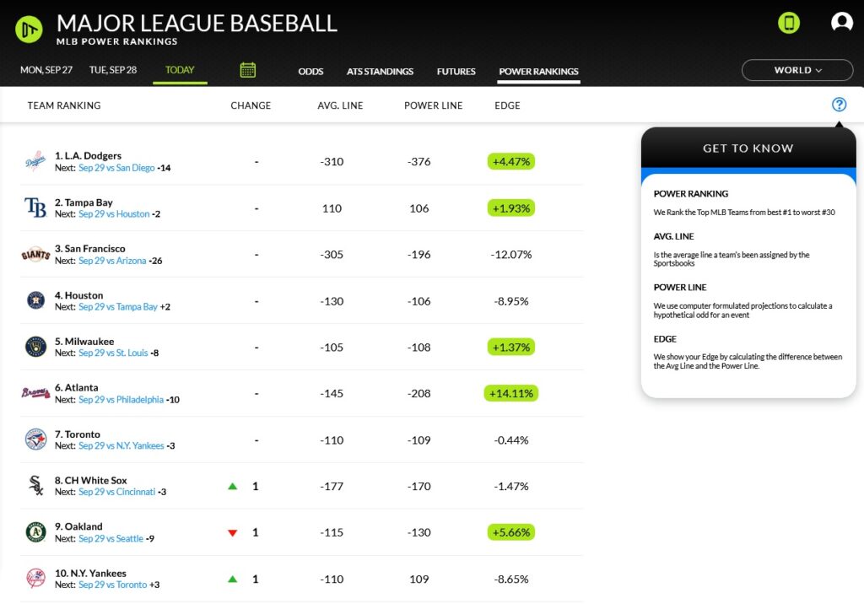This screenshot has width=864, height=604.
Task: Open the FUTURES tab
Action: click(456, 72)
